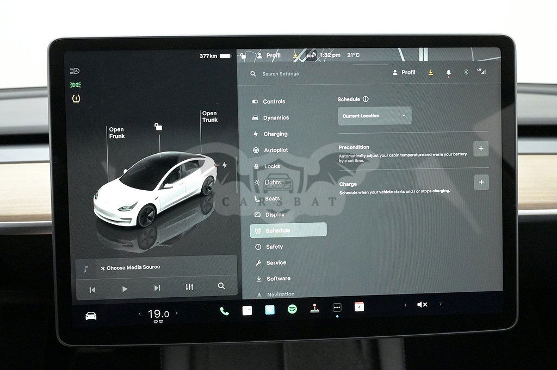
Task: Open the Charging settings menu
Action: pyautogui.click(x=275, y=134)
